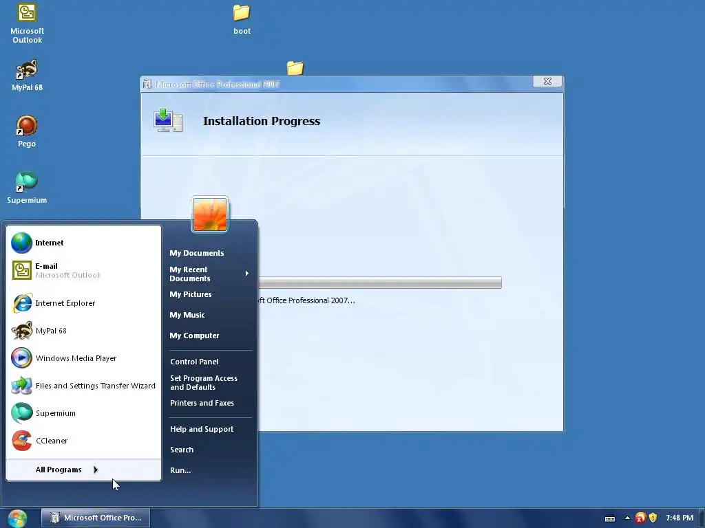This screenshot has width=705, height=528.
Task: Click the 7:48 PM clock
Action: [x=680, y=518]
